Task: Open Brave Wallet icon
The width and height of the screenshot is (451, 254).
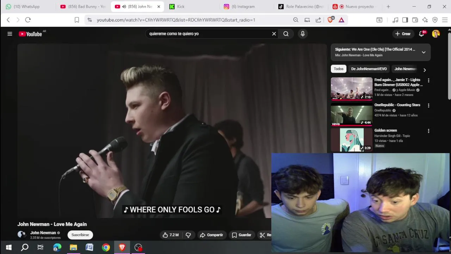Action: pos(415,20)
